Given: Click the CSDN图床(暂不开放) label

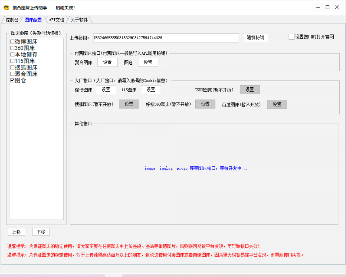Looking at the screenshot, I should [214, 90].
